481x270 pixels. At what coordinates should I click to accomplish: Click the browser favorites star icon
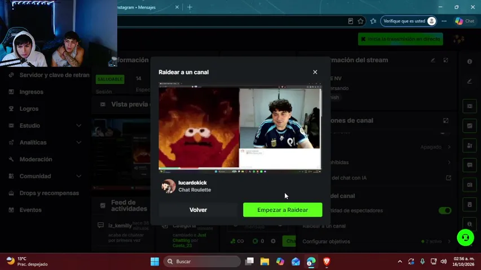coord(360,21)
